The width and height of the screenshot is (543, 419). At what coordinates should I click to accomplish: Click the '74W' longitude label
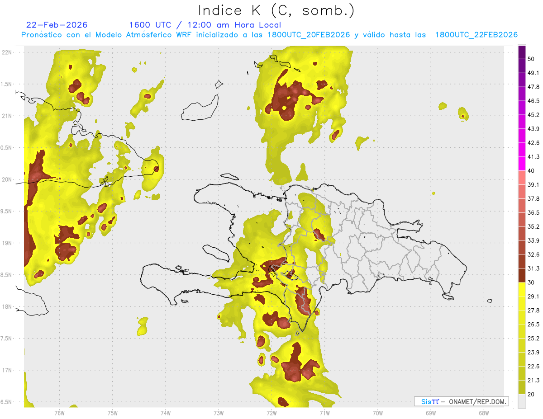pos(166,413)
